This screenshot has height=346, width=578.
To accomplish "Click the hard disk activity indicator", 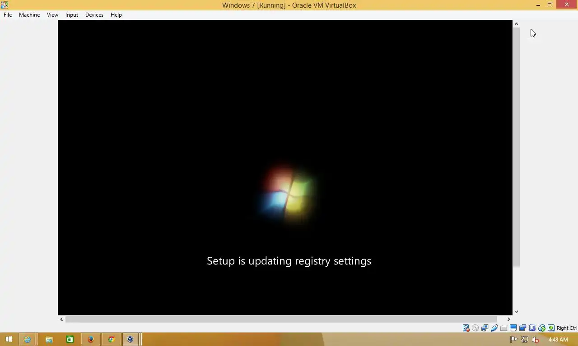I will (466, 328).
